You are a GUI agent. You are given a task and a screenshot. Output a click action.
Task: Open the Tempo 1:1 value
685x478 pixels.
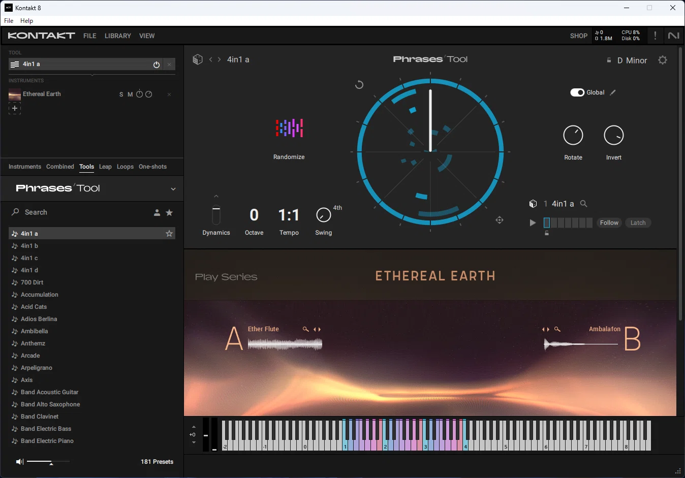point(289,215)
